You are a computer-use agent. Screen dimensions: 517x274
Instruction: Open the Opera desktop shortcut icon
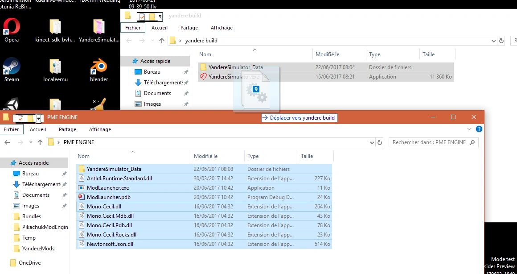tap(12, 26)
